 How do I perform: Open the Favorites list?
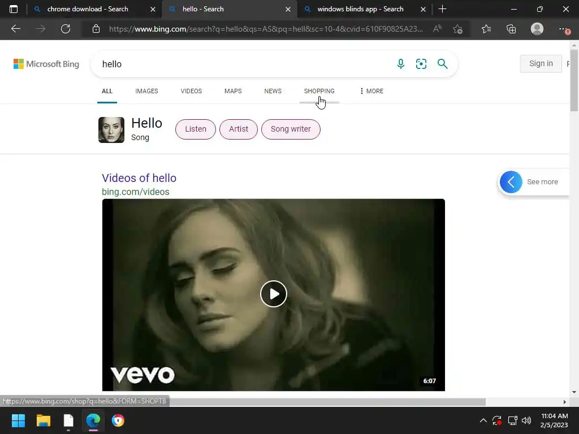pos(486,29)
